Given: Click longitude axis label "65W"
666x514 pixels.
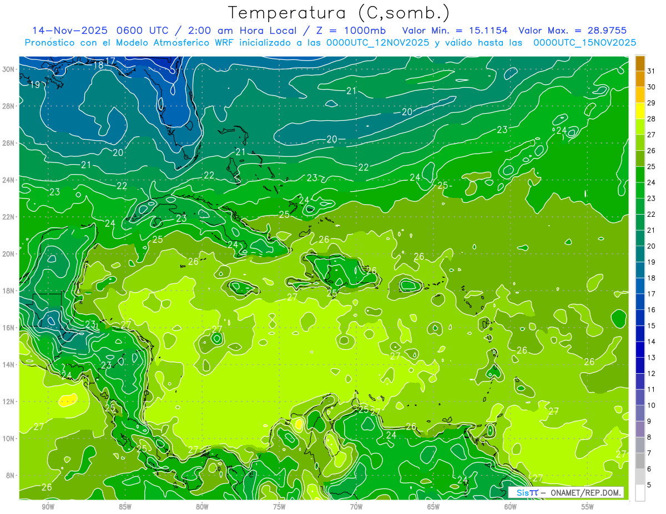Looking at the screenshot, I should point(433,507).
